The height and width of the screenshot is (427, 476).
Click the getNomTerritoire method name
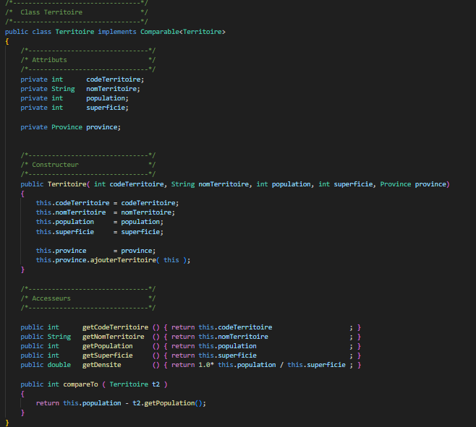113,337
